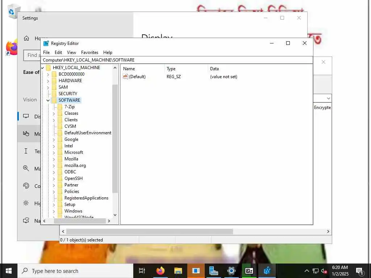371x278 pixels.
Task: Select the SAM registry key
Action: pyautogui.click(x=63, y=87)
